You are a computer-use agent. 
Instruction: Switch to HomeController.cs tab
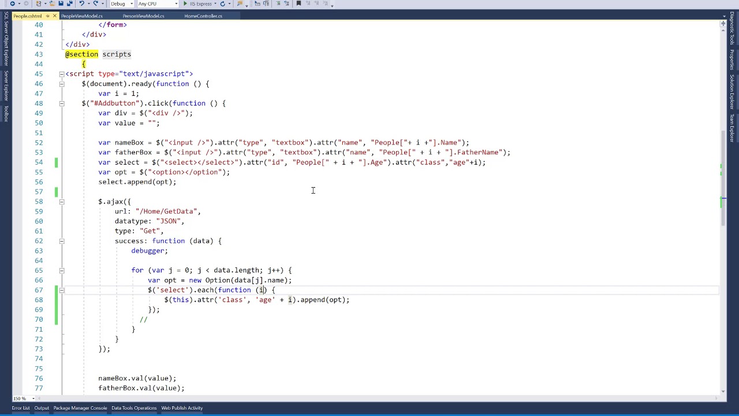pos(203,16)
